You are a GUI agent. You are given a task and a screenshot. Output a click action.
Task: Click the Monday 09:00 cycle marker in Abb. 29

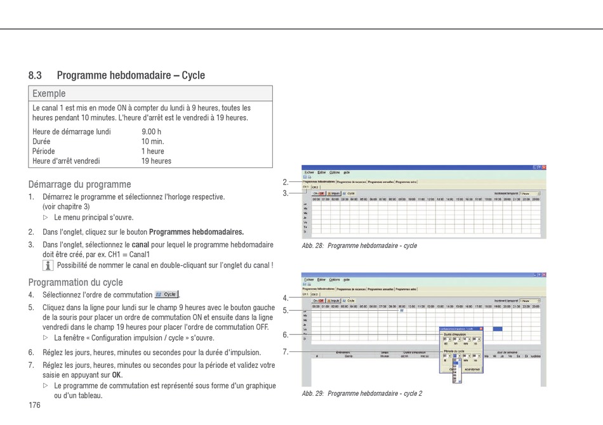coord(402,310)
